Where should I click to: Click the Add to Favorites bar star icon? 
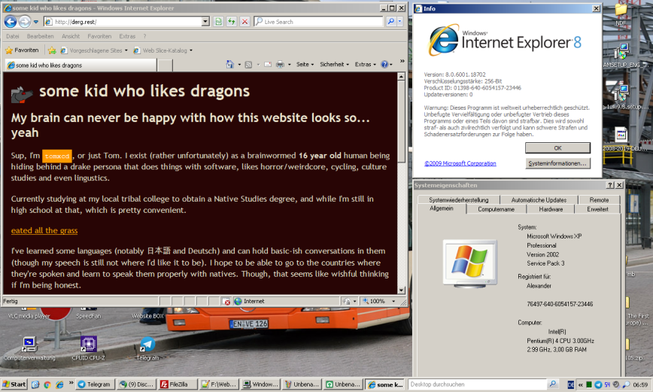(x=52, y=50)
